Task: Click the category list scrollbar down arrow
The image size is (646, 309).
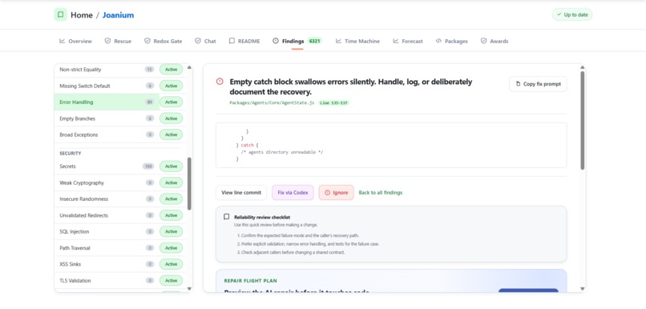Action: tap(189, 289)
